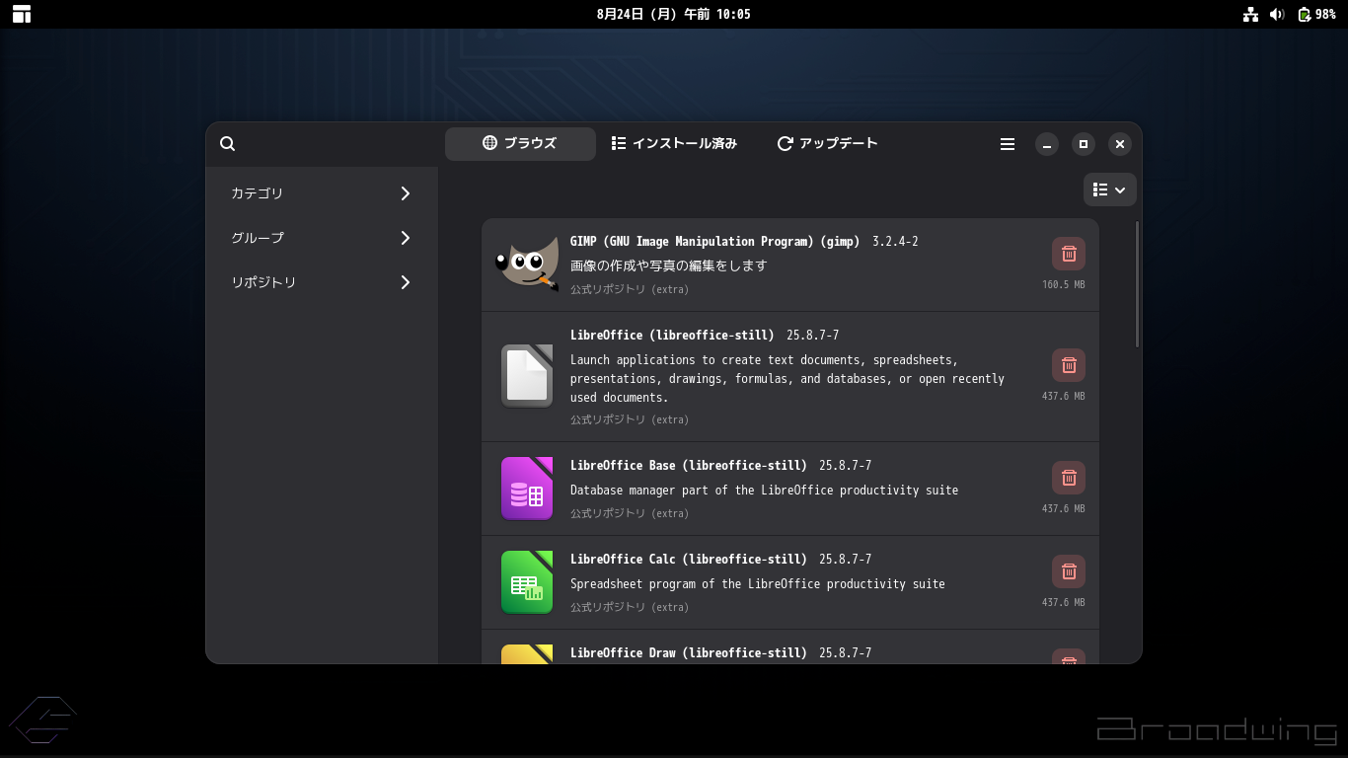Click the 'Launch applications to create' description
The image size is (1348, 758).
point(787,379)
